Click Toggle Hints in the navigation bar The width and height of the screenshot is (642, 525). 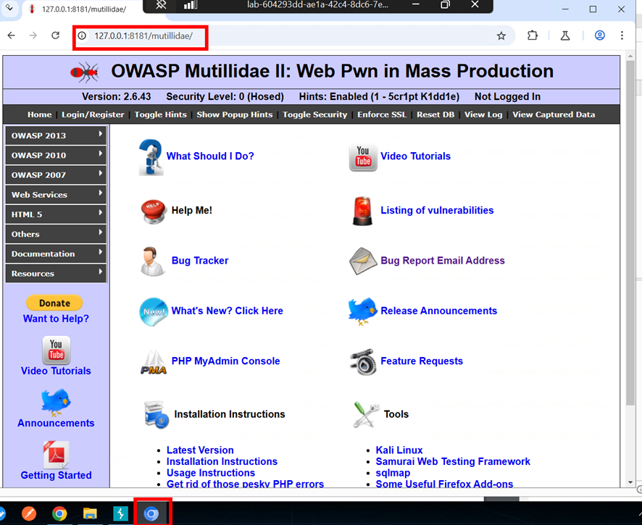161,114
